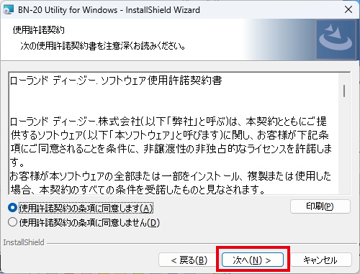Click the license agreement text box
This screenshot has width=360, height=274.
[179, 133]
